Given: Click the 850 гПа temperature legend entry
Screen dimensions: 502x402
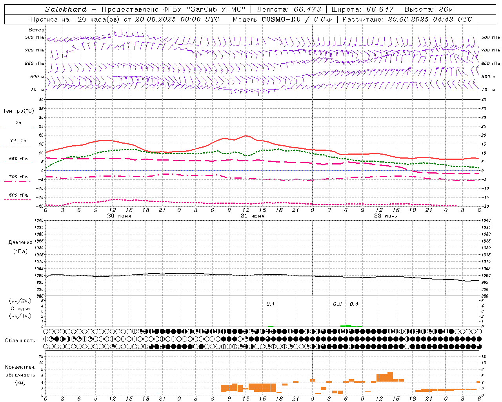Looking at the screenshot, I should point(18,159).
